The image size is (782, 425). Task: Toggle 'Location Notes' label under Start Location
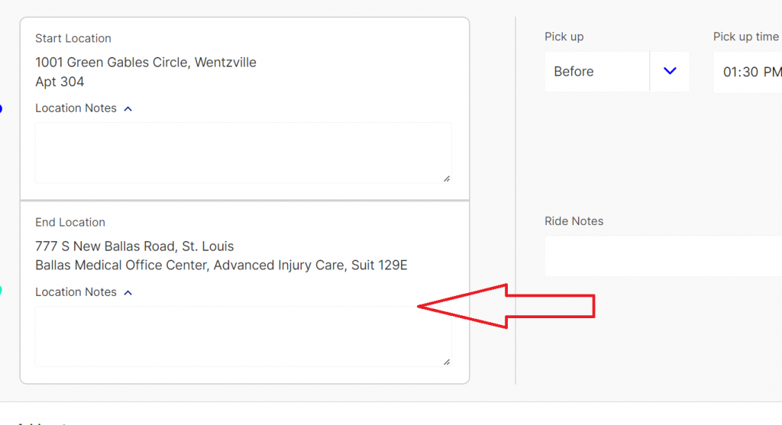click(76, 108)
